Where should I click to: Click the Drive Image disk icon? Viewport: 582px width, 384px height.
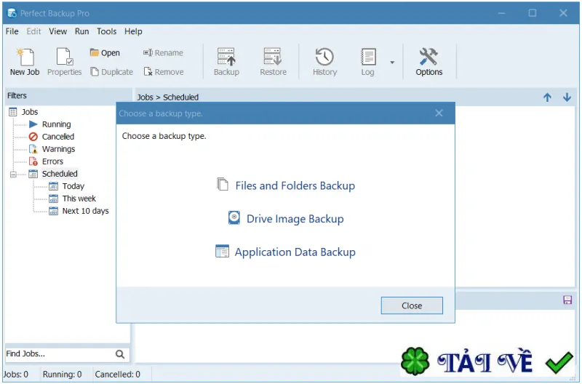tap(234, 217)
